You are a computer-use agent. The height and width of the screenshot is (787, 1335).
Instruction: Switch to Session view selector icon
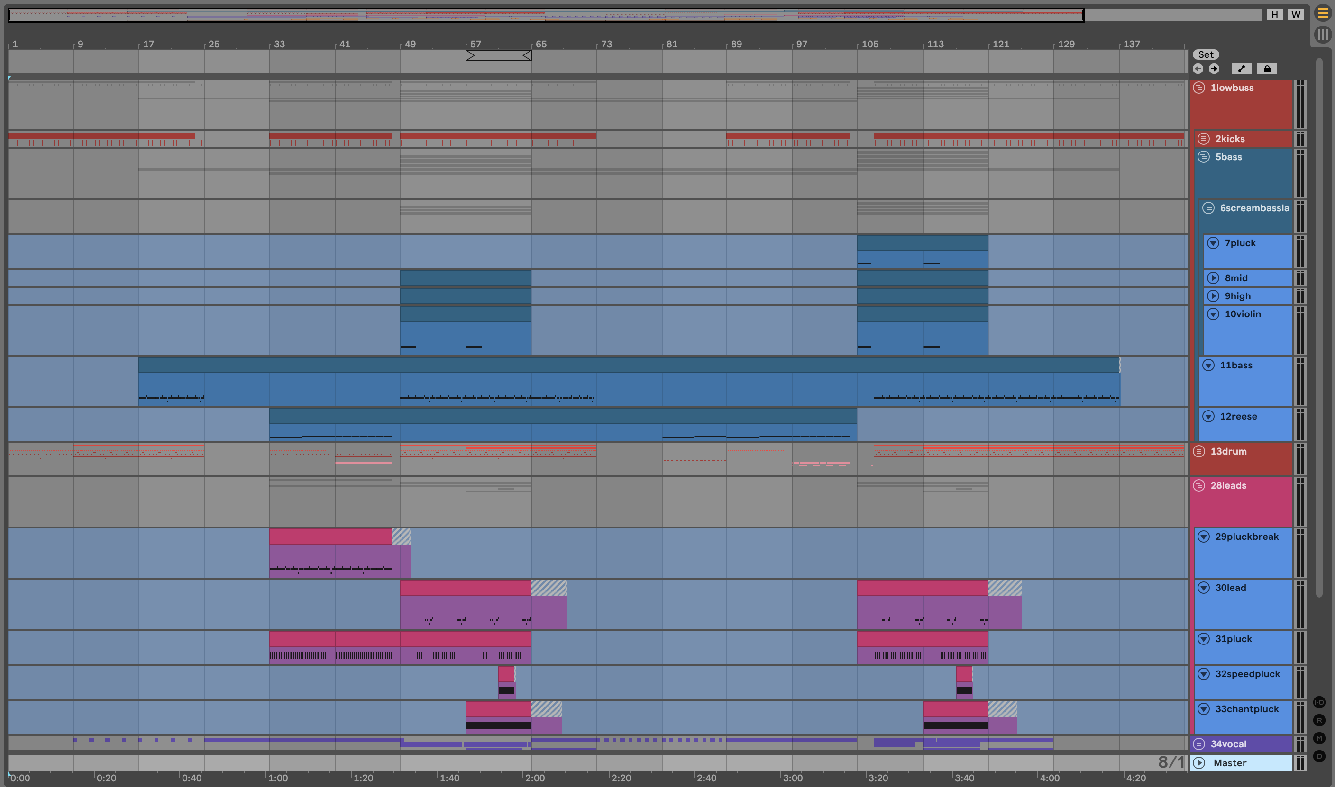(x=1322, y=35)
